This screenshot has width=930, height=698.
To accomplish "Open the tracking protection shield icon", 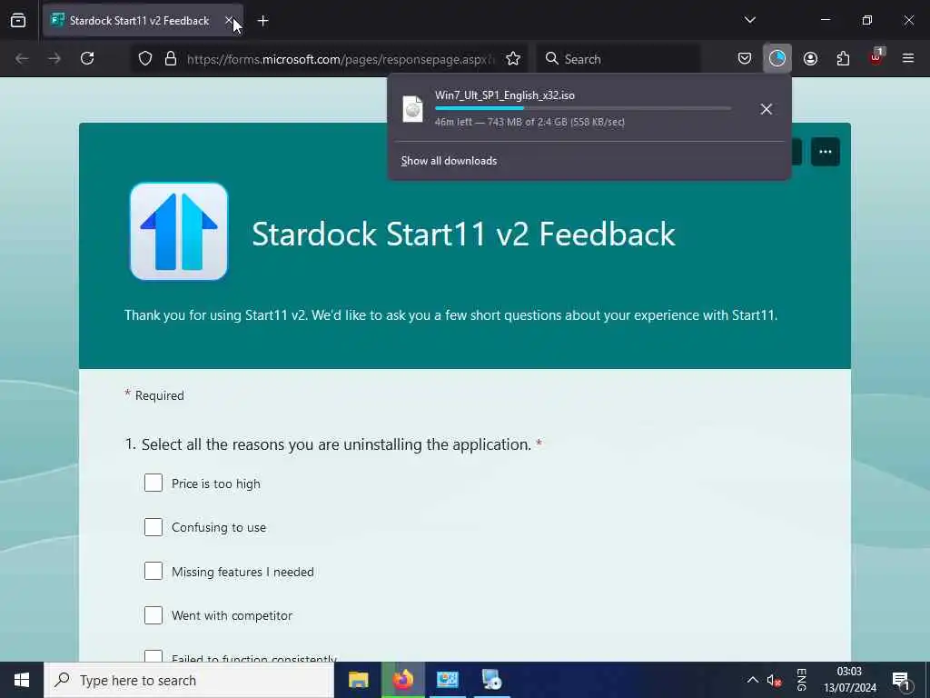I will click(x=145, y=59).
